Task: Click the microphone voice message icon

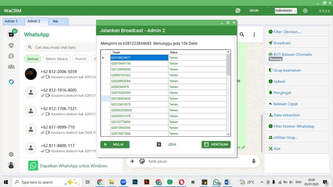Action: pyautogui.click(x=253, y=161)
